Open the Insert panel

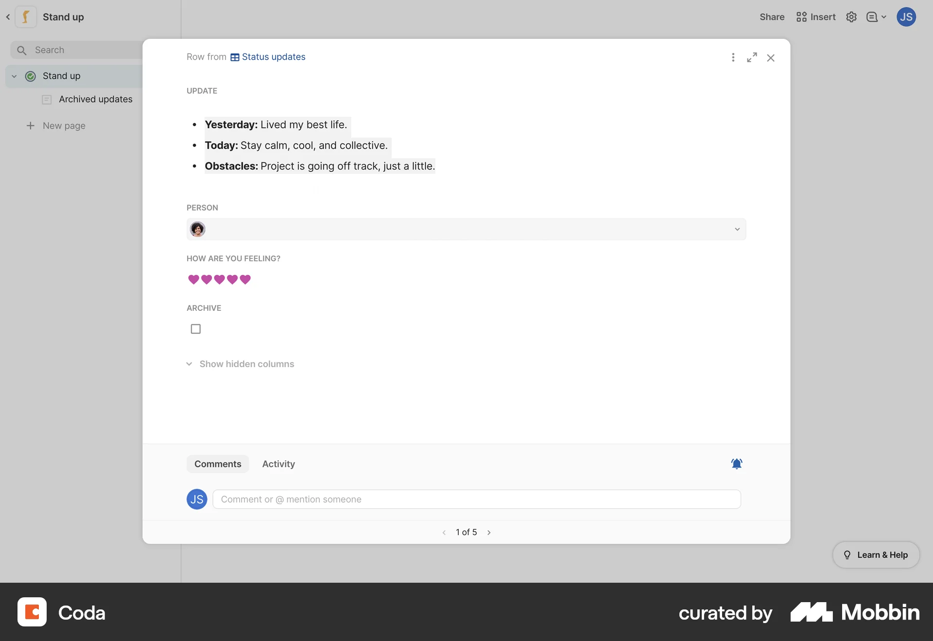[815, 17]
